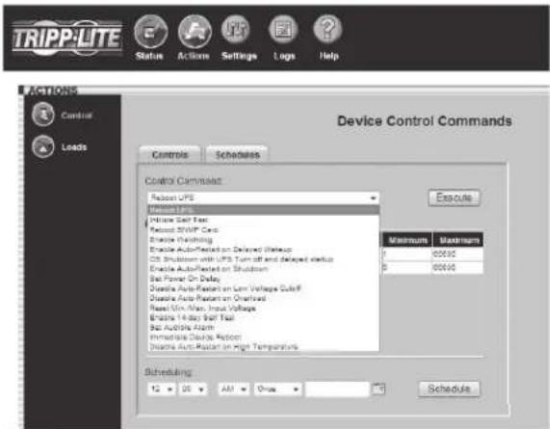Screen dimensions: 550x429
Task: Click the Tripp Lite logo
Action: (67, 39)
